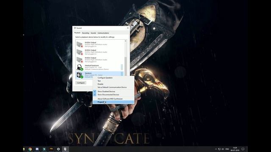Viewport: 271px width, 152px height.
Task: Open Properties from the context menu
Action: (x=113, y=102)
